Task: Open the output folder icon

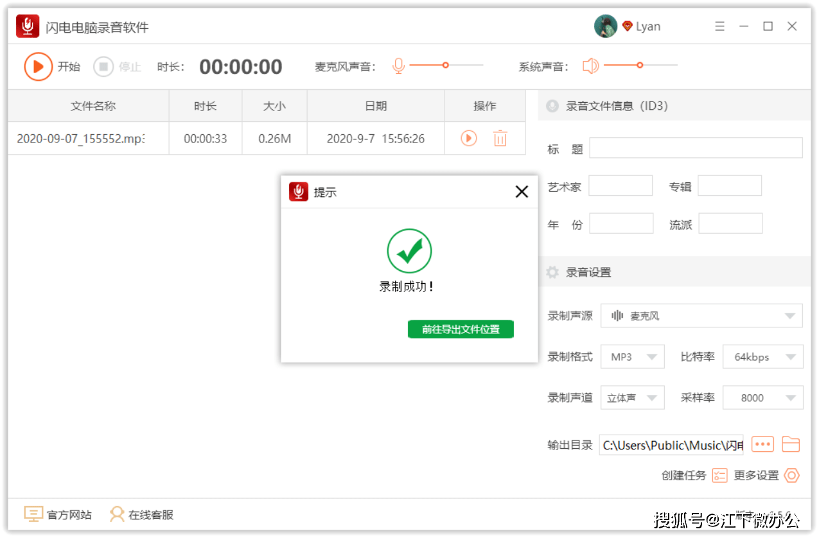Action: coord(791,444)
